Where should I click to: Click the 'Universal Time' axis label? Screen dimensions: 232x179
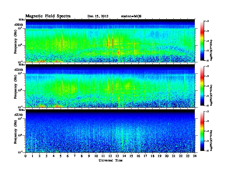point(110,160)
